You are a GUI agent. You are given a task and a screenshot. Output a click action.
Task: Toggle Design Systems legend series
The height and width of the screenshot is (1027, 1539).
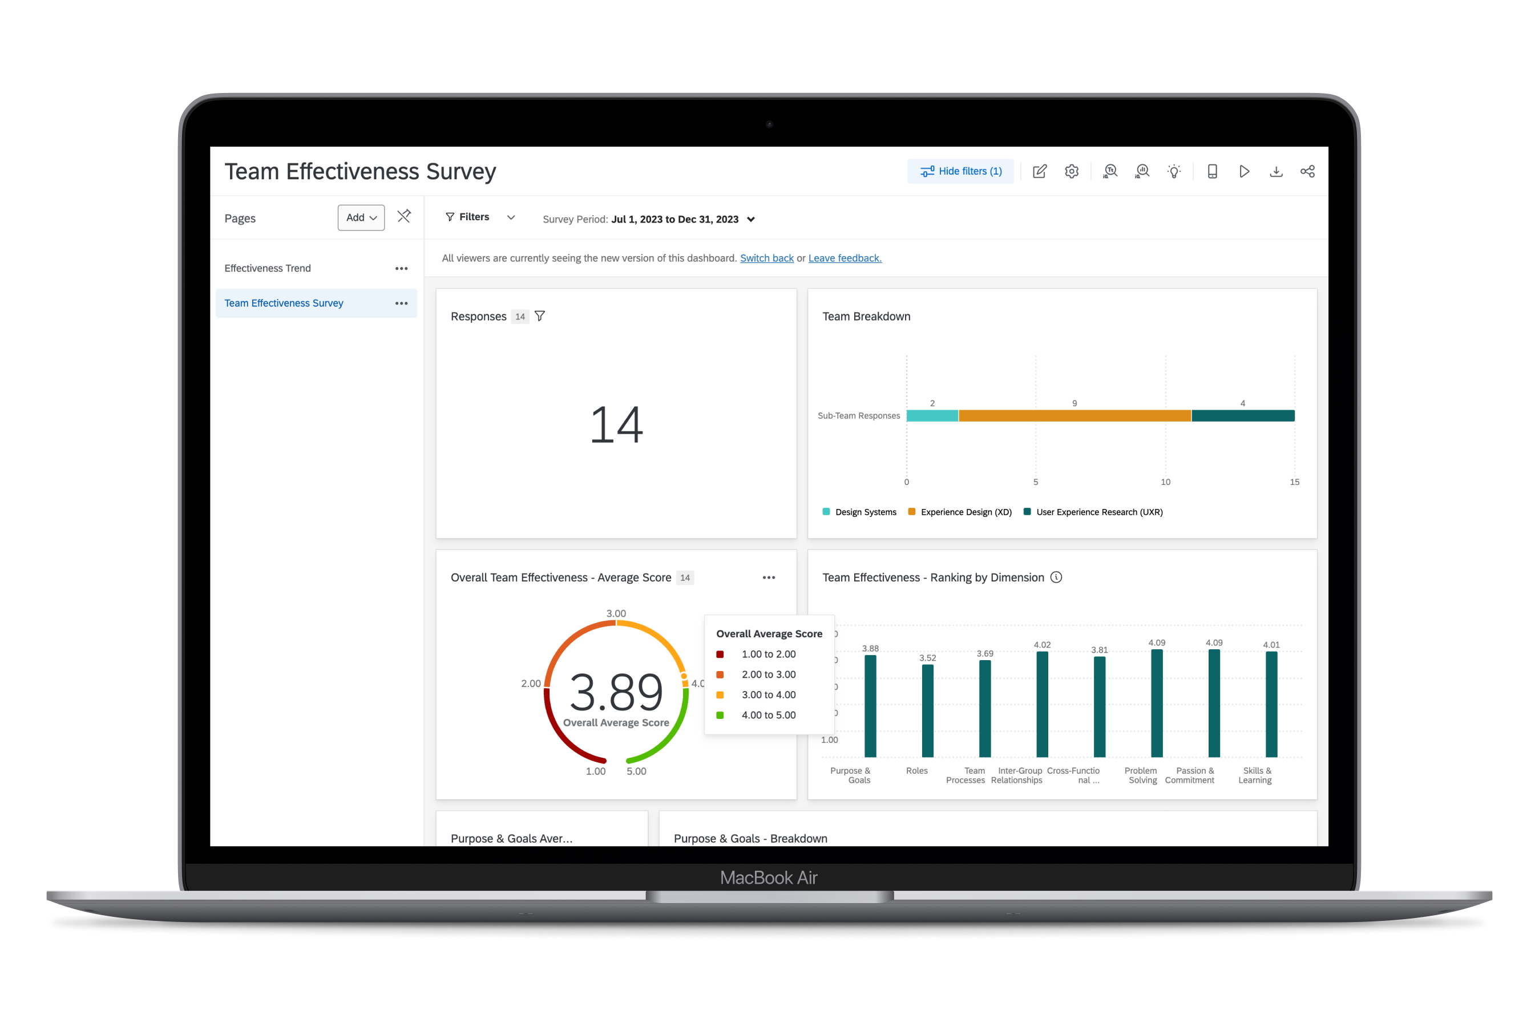click(x=865, y=512)
